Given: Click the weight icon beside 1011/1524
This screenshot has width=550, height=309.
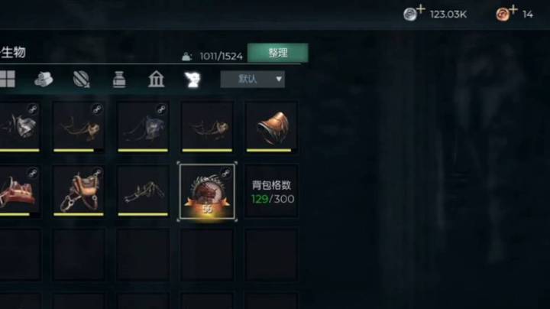Looking at the screenshot, I should 186,56.
